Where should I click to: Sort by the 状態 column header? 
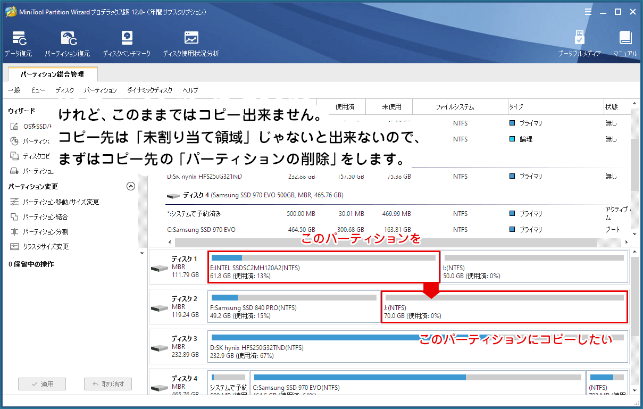point(617,107)
